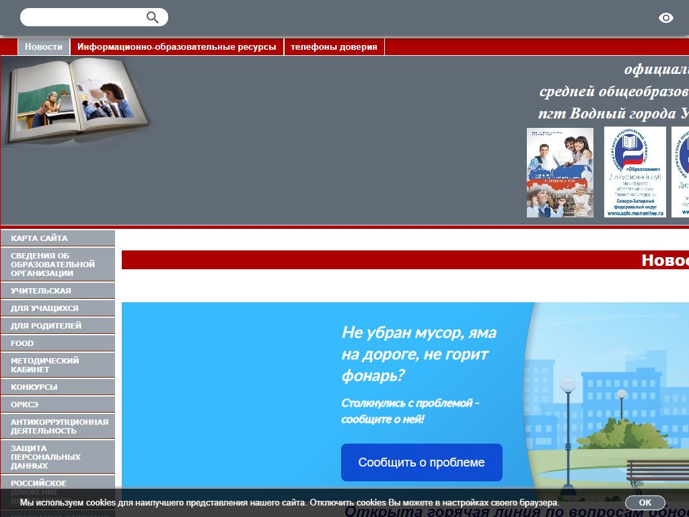
Task: Go to Карта сайта sidebar link
Action: coord(58,238)
